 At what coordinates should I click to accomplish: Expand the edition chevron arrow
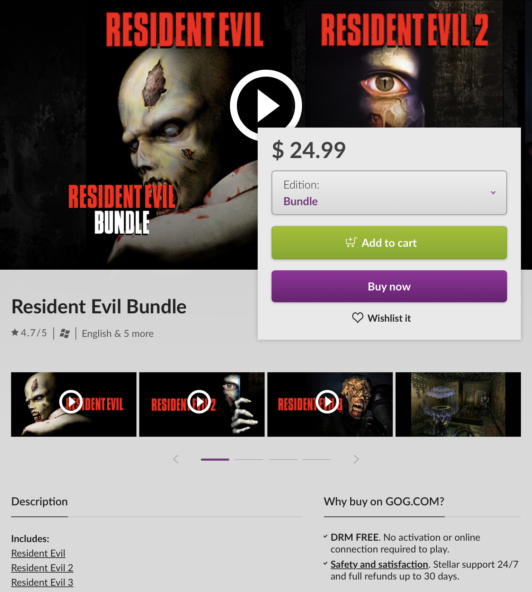click(493, 193)
